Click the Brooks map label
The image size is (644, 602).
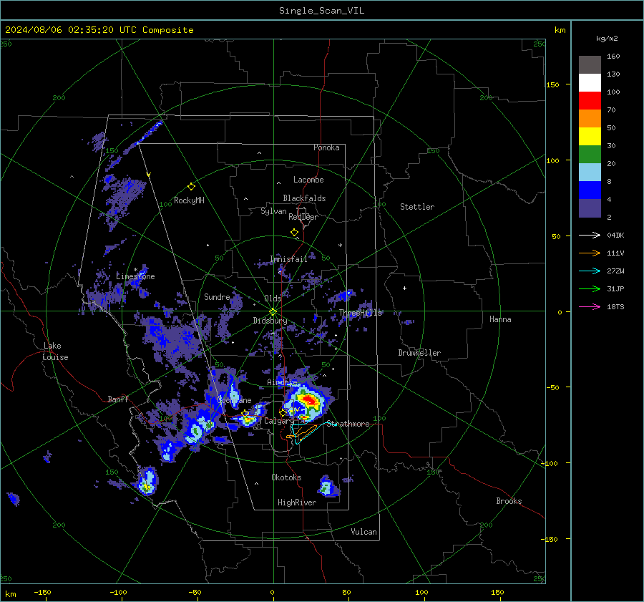click(509, 501)
